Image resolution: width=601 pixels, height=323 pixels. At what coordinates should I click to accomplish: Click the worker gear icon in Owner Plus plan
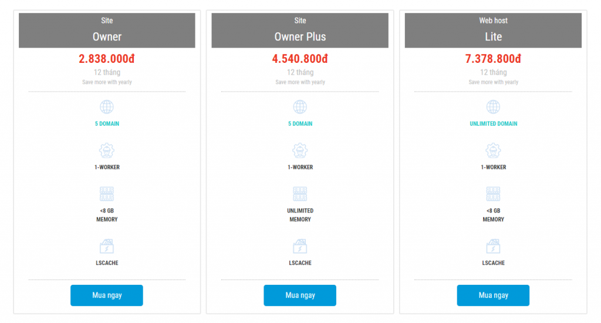point(300,150)
